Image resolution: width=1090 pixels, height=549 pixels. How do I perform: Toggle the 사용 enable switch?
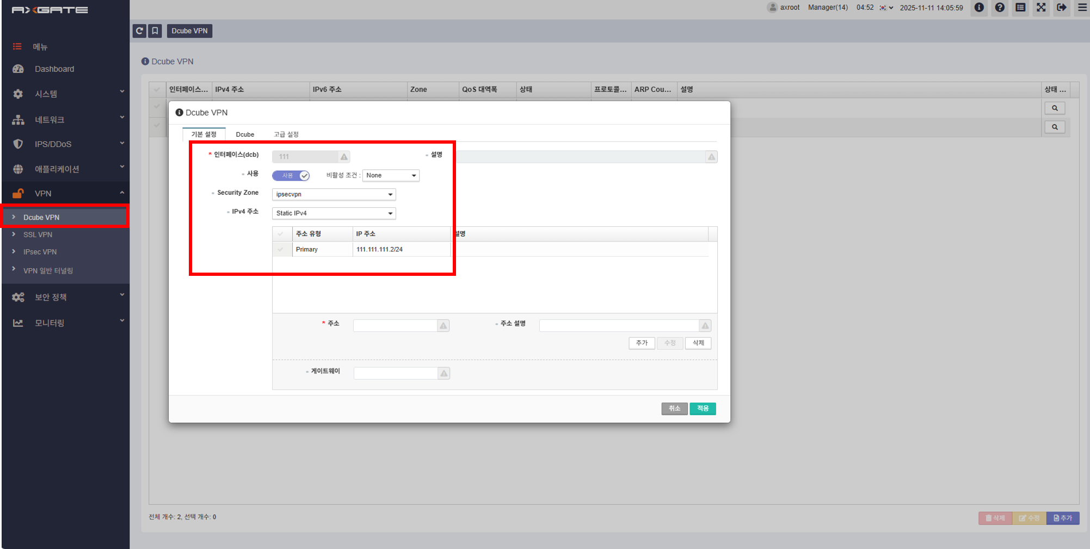click(x=291, y=175)
